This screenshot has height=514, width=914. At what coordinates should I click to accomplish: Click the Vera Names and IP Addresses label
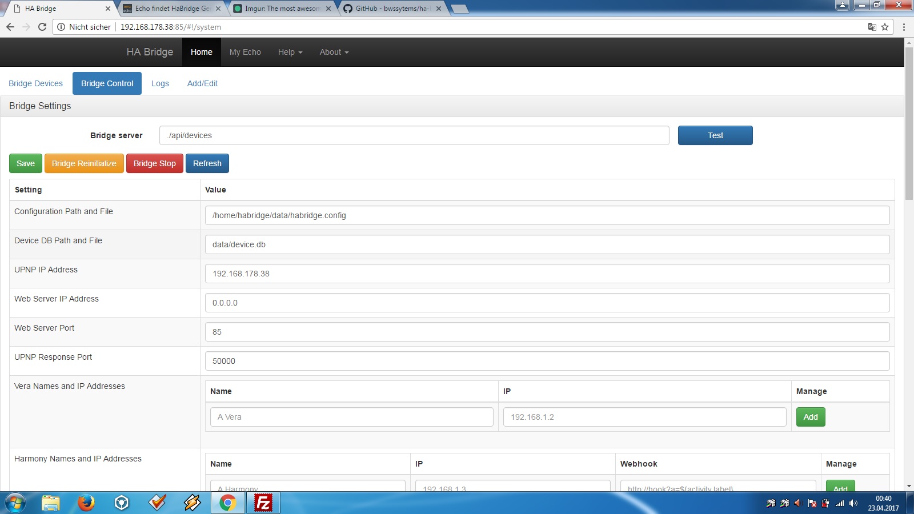70,386
